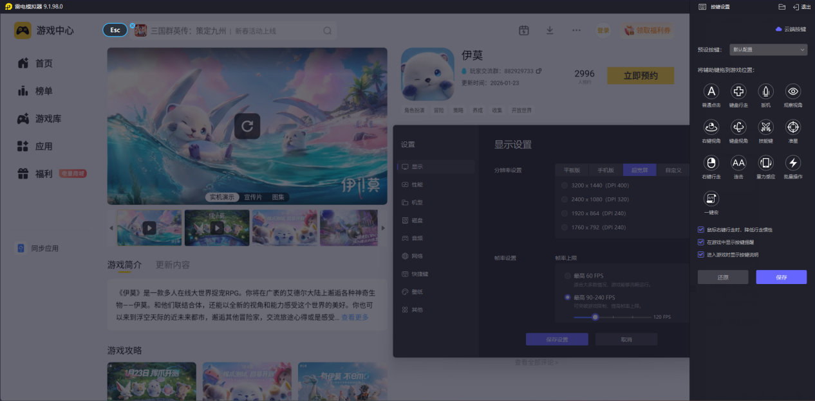This screenshot has height=401, width=815.
Task: Select the 键盘视角 key icon
Action: tap(738, 127)
